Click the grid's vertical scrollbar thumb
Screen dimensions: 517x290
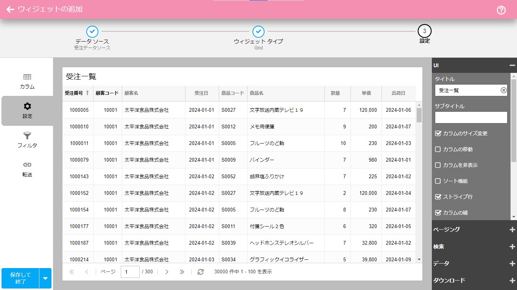pyautogui.click(x=419, y=115)
